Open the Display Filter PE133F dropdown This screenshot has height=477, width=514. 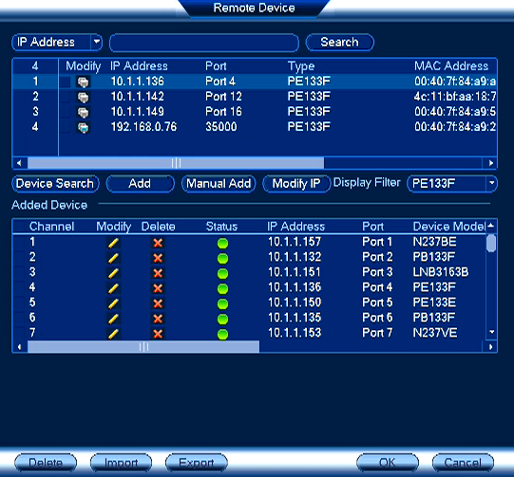(452, 183)
